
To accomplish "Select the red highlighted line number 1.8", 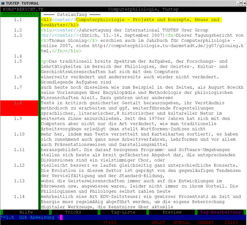I will pos(18,102).
